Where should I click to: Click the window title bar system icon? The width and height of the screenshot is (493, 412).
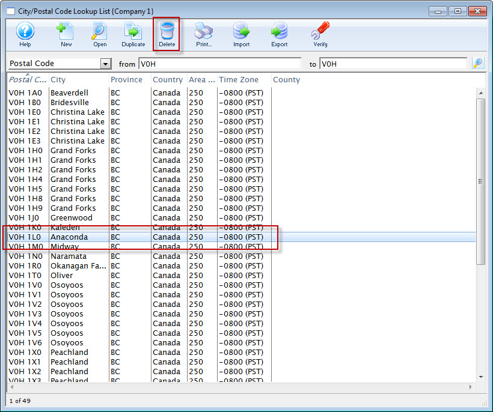[x=11, y=11]
